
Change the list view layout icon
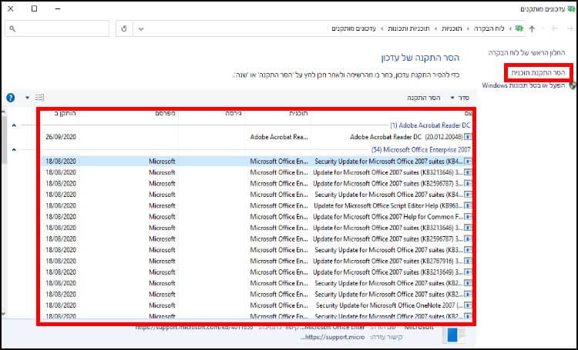point(39,98)
